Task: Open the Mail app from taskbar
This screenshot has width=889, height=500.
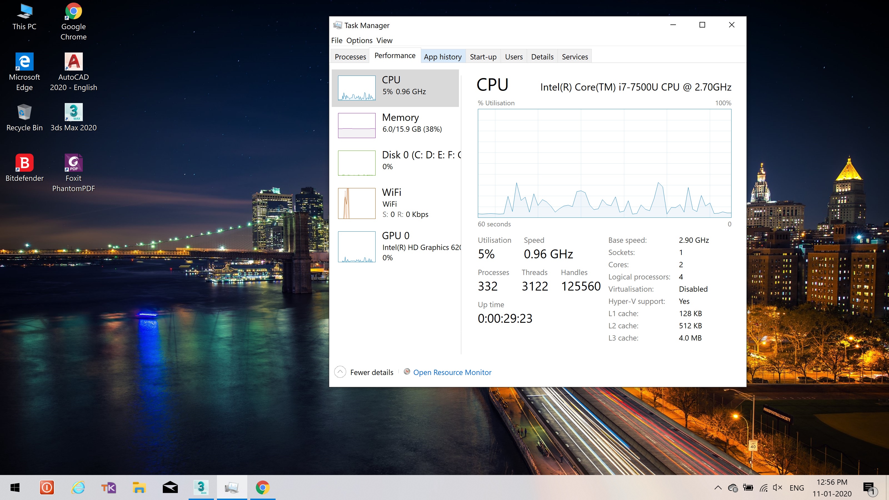Action: tap(170, 487)
